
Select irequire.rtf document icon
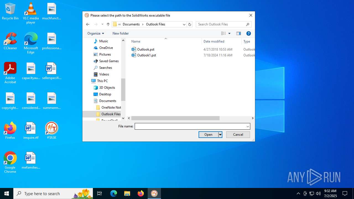[x=31, y=131]
